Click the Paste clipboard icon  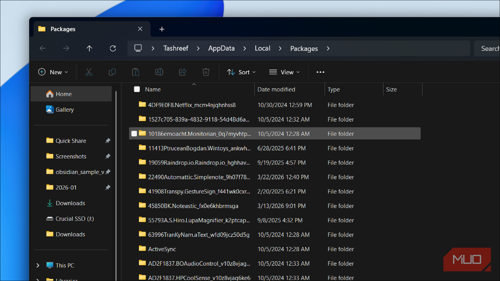pyautogui.click(x=136, y=72)
